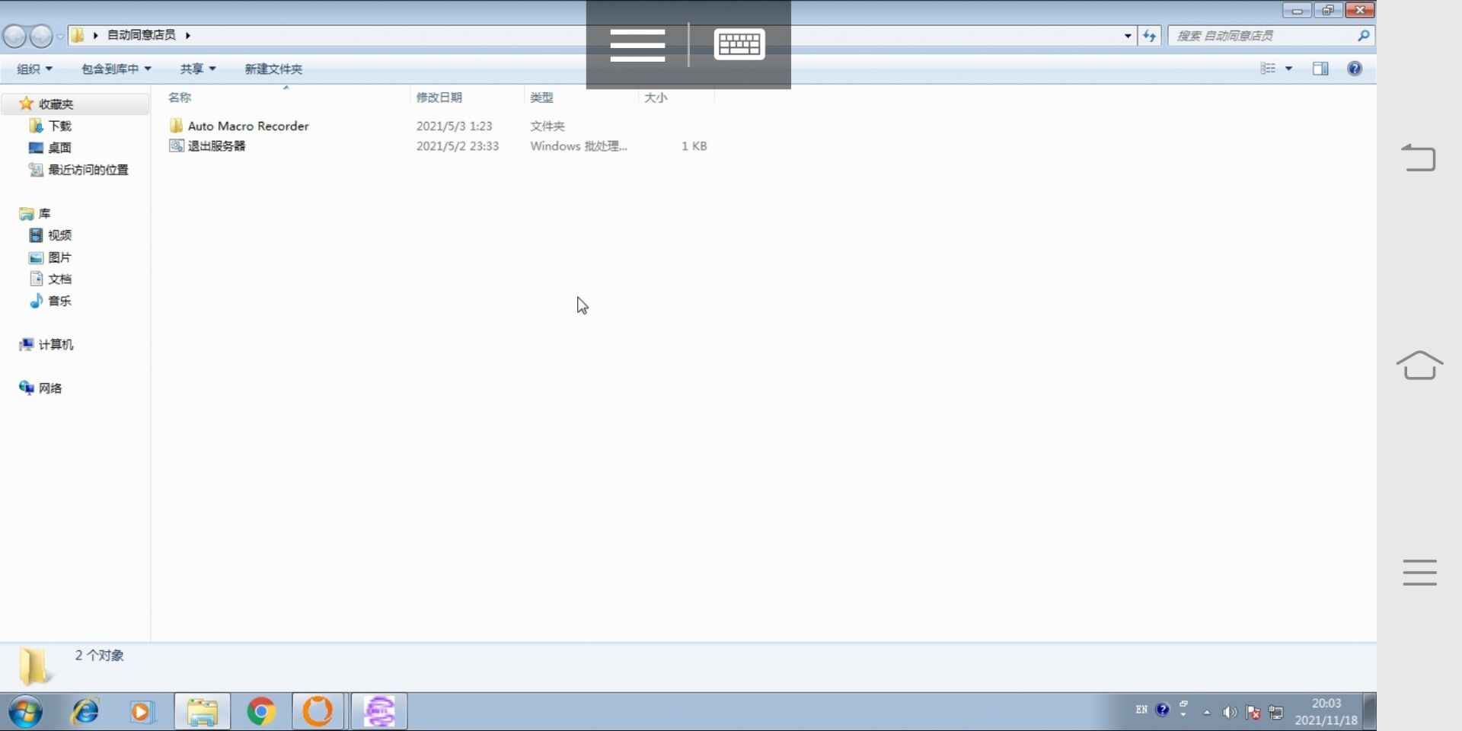Image resolution: width=1462 pixels, height=731 pixels.
Task: Open Google Chrome from the taskbar
Action: click(x=261, y=712)
